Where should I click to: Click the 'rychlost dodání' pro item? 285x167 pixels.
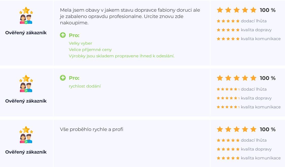point(85,86)
